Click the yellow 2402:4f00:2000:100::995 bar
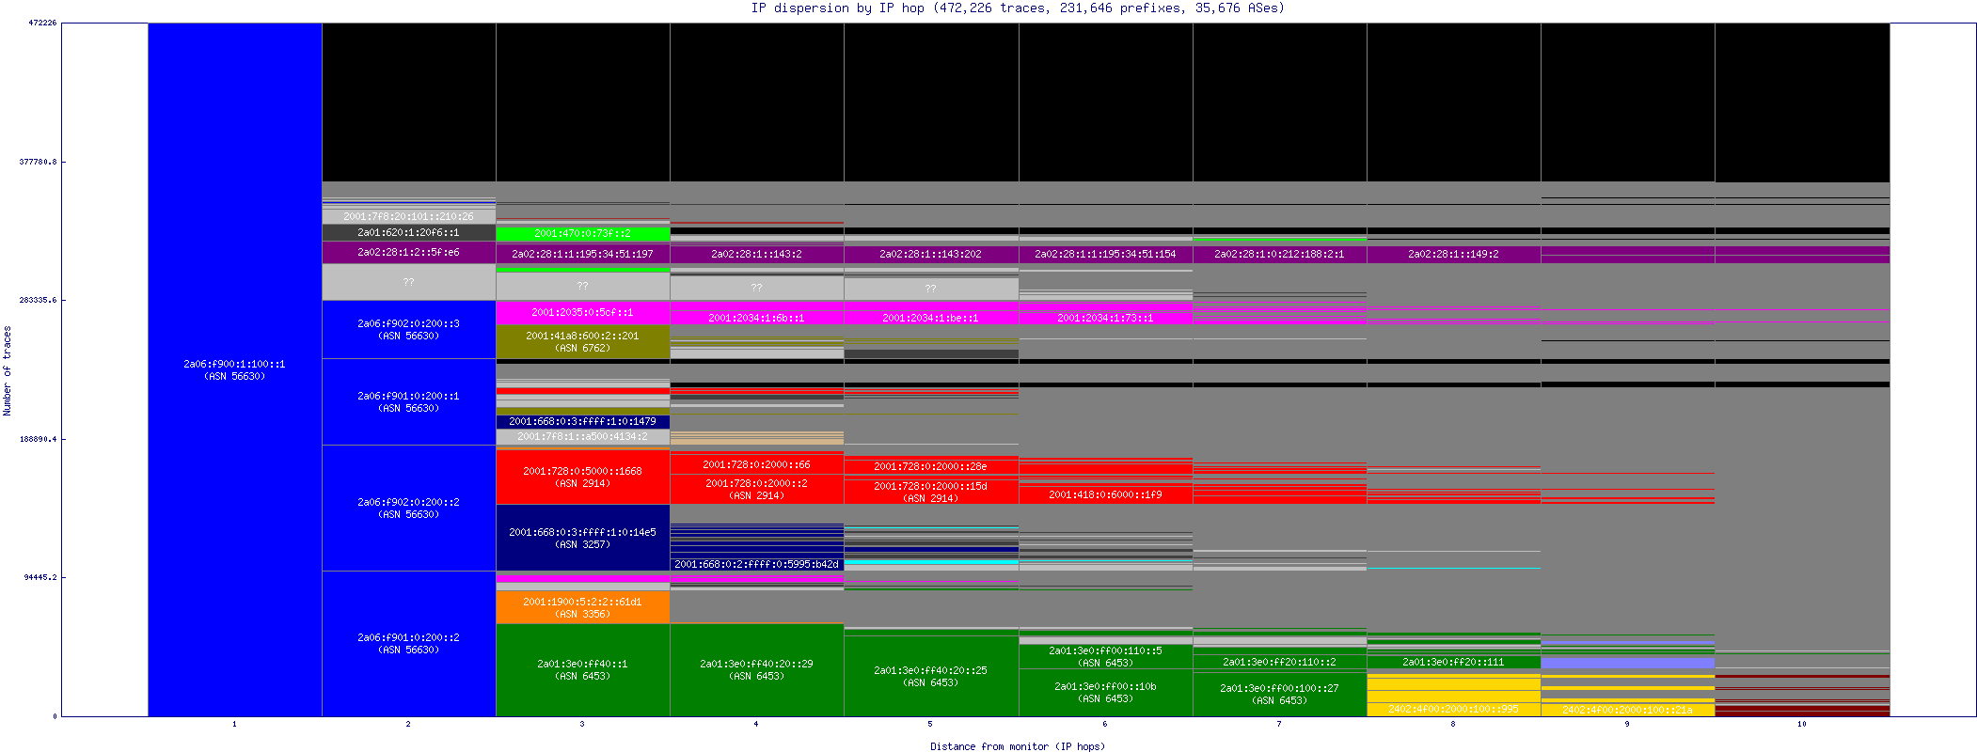 point(1453,709)
